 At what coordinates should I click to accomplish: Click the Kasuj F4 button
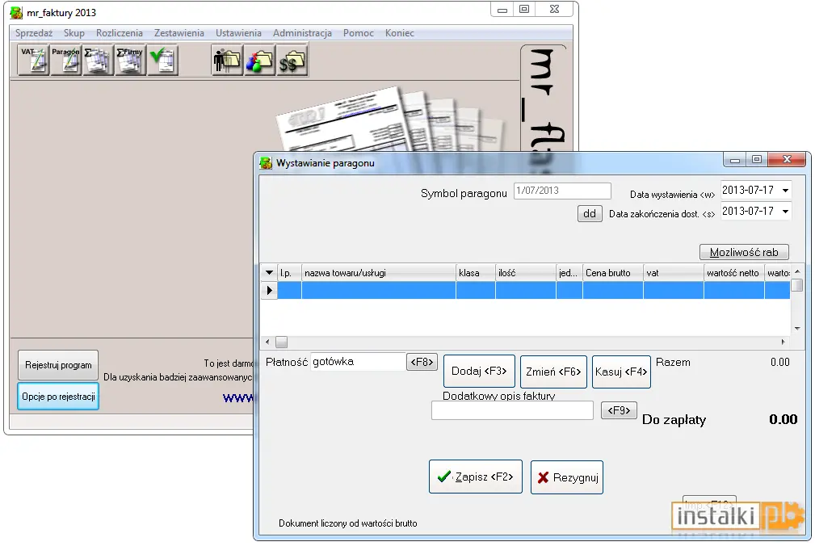pyautogui.click(x=621, y=372)
